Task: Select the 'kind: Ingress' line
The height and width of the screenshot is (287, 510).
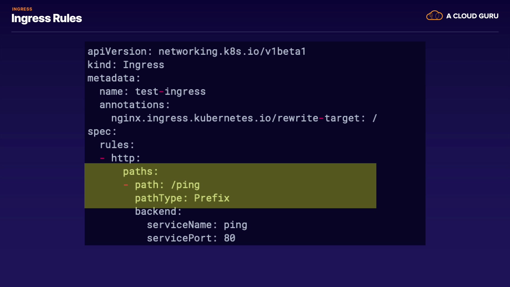Action: [x=126, y=65]
